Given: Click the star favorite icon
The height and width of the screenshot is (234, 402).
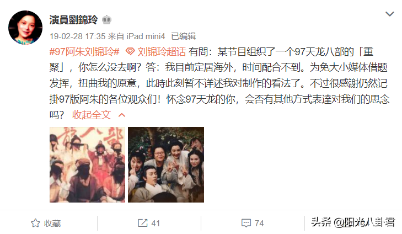Looking at the screenshot, I should (35, 223).
